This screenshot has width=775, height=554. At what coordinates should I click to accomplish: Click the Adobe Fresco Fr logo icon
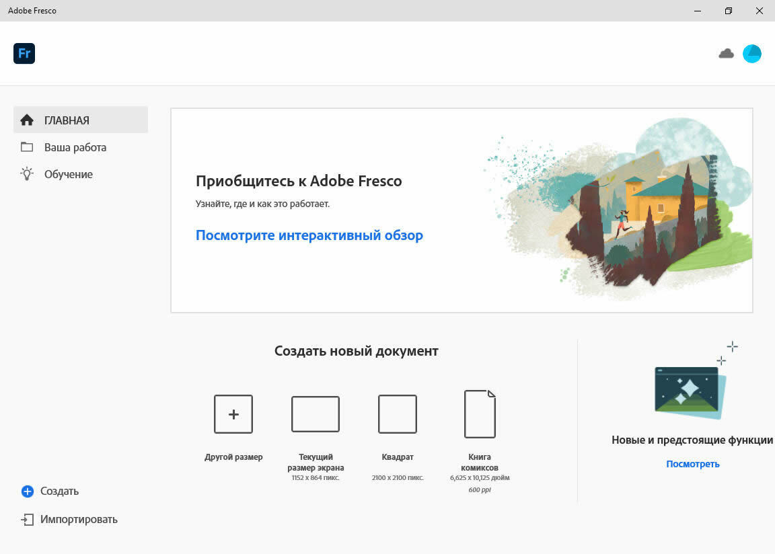coord(24,53)
